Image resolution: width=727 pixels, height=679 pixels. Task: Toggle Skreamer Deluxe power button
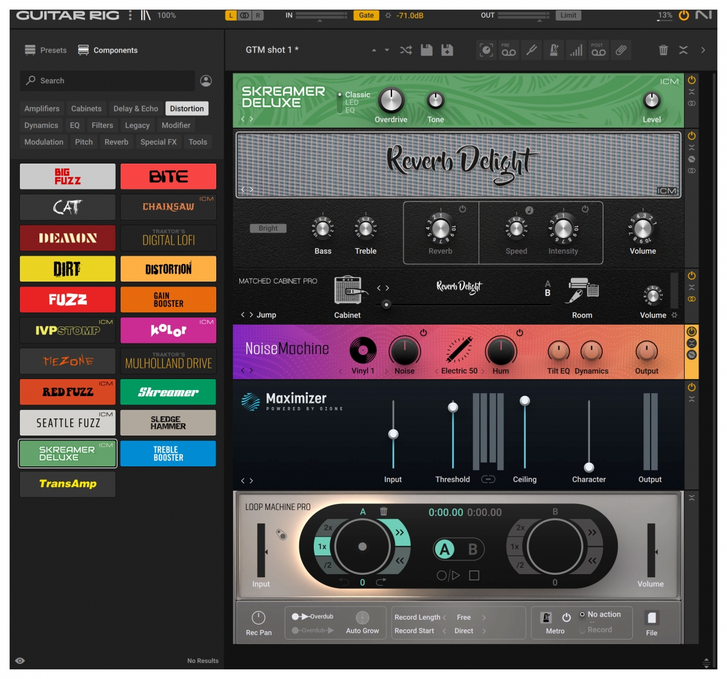pyautogui.click(x=691, y=80)
